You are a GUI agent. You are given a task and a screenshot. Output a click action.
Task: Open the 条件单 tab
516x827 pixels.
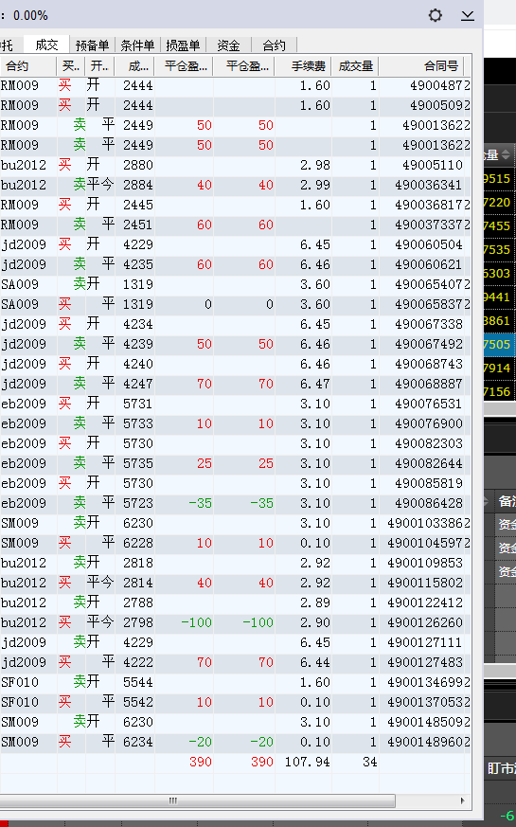[x=137, y=45]
